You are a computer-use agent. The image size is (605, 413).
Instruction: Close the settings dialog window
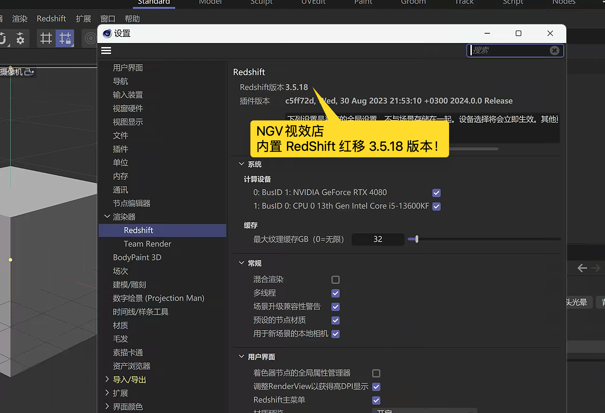pos(550,33)
